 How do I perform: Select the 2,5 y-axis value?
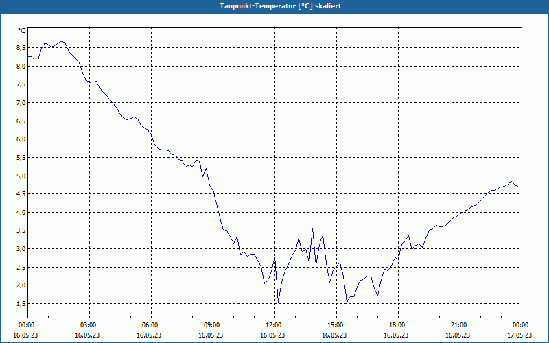21,267
